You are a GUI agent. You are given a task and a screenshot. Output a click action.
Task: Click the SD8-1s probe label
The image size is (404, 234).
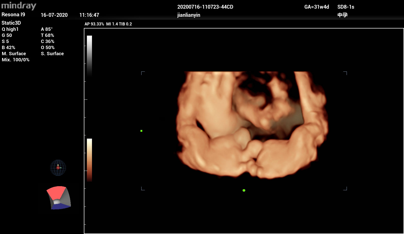tap(346, 7)
